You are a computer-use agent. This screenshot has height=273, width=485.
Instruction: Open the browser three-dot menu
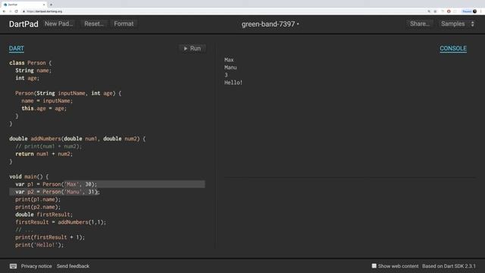[x=481, y=11]
